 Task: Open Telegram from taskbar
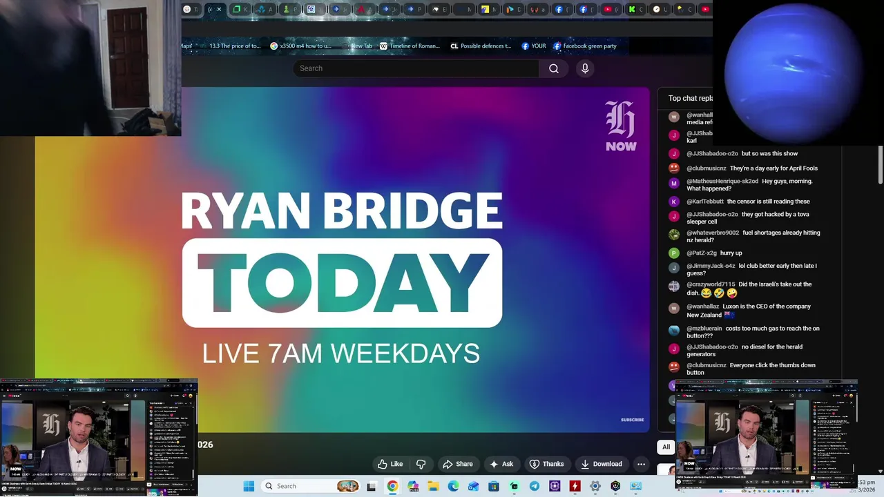click(x=535, y=486)
